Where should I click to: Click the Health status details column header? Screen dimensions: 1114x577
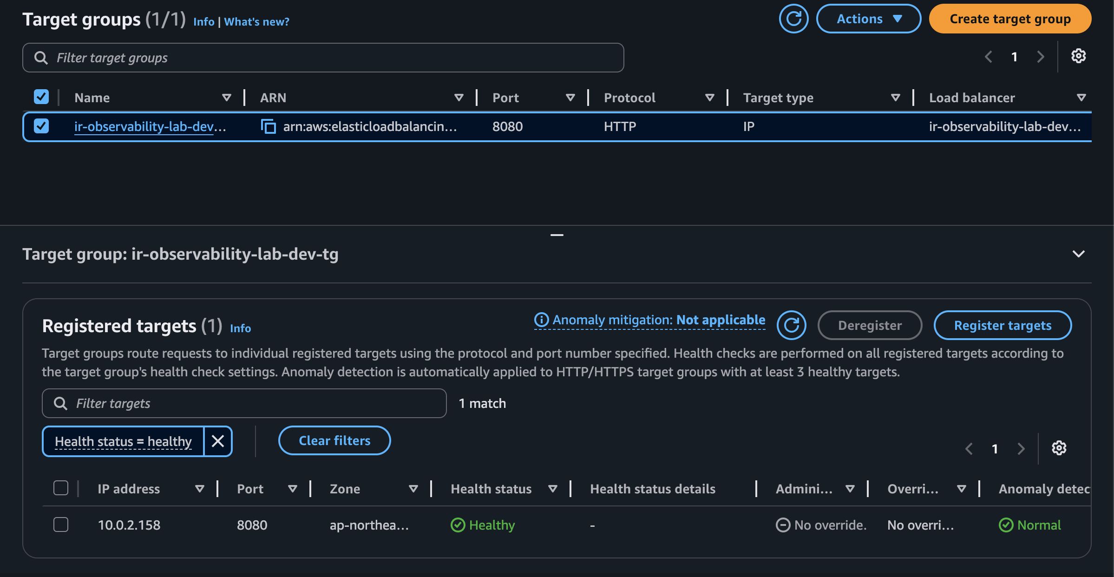click(x=653, y=489)
